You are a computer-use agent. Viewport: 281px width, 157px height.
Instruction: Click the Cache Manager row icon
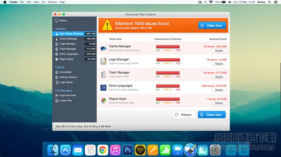pos(103,48)
